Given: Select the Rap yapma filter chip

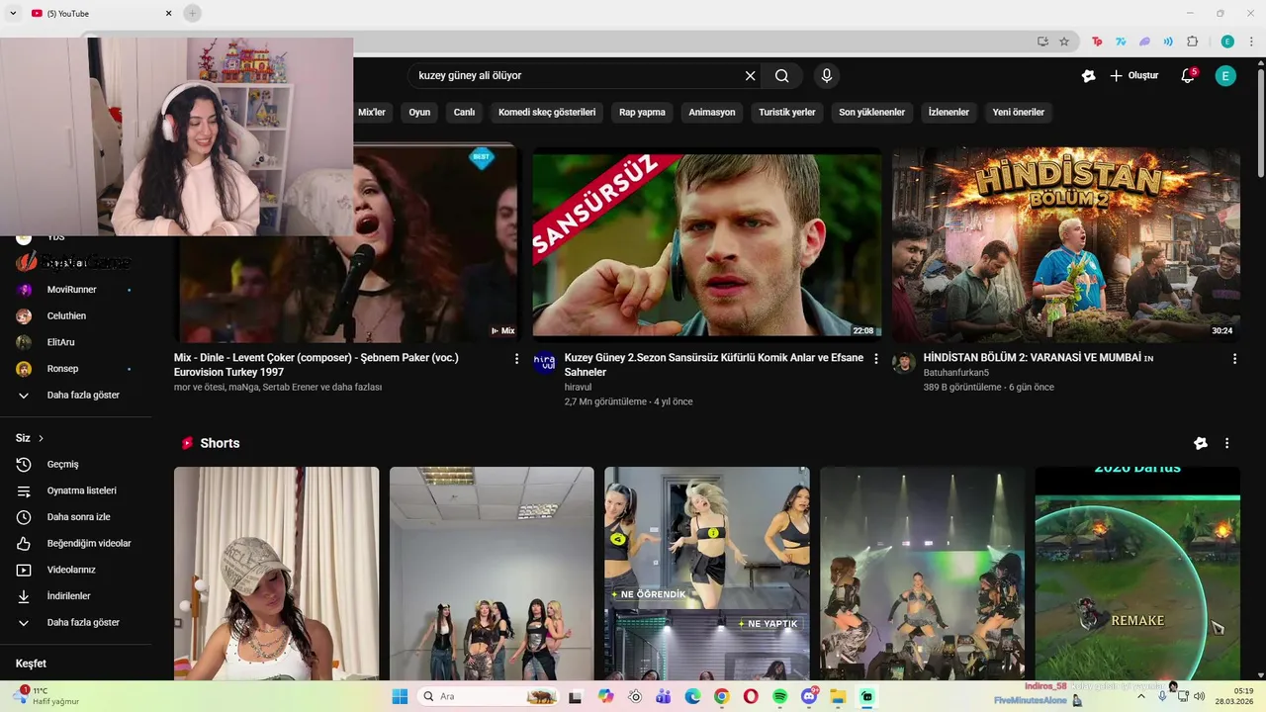Looking at the screenshot, I should click(642, 113).
